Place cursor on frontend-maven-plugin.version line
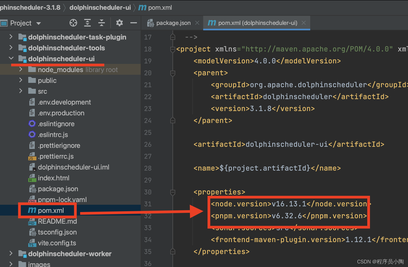The width and height of the screenshot is (408, 267). click(309, 240)
